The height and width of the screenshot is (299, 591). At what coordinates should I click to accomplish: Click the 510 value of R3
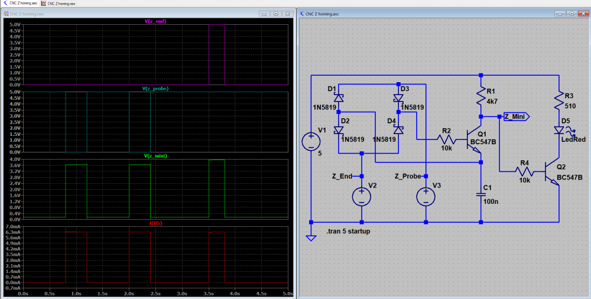click(x=570, y=106)
